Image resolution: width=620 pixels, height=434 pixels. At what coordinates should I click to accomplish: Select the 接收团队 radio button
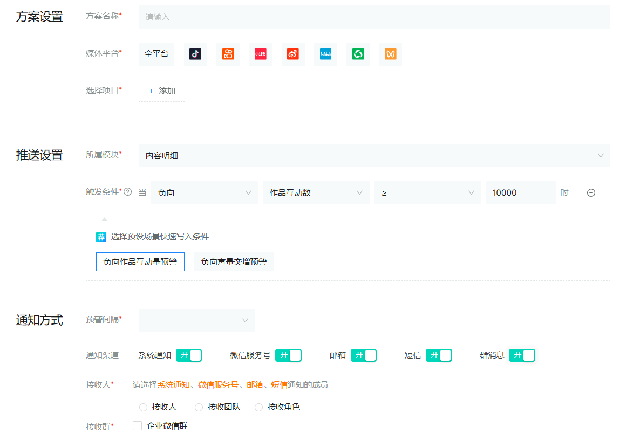199,407
